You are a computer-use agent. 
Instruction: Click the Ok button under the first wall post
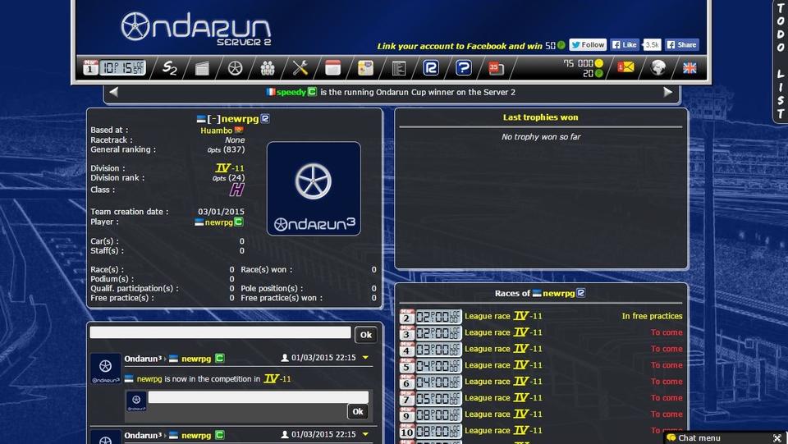(358, 411)
